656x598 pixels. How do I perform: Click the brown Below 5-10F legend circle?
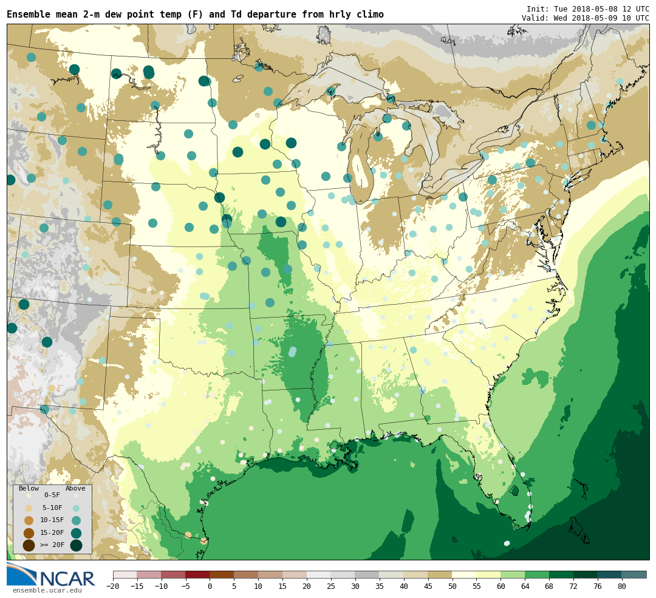click(29, 508)
